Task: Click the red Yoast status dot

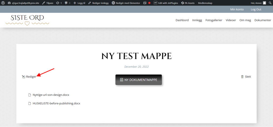Action: [x=149, y=3]
